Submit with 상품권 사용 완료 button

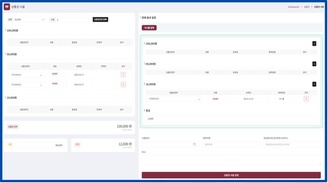[231, 175]
